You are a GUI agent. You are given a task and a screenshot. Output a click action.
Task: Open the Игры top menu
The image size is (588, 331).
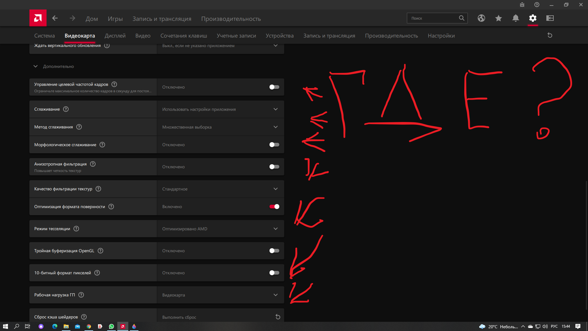[115, 19]
